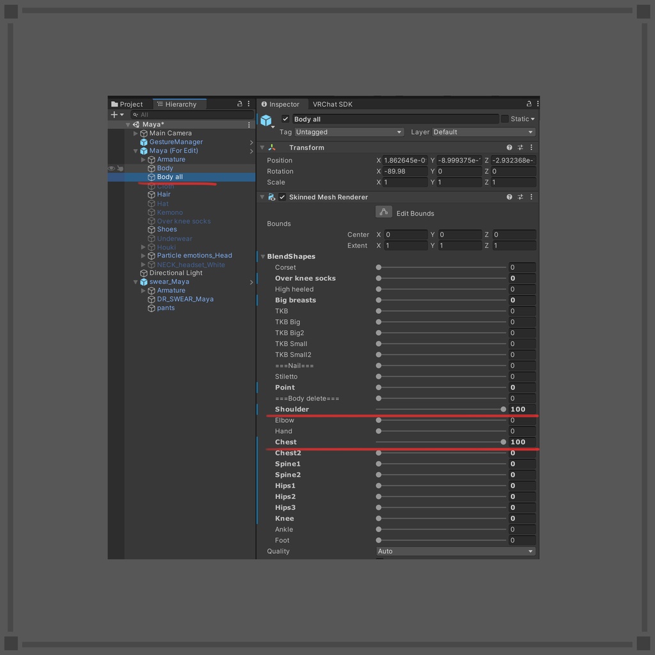Select the DR_SWEAR_Maya object

(185, 299)
